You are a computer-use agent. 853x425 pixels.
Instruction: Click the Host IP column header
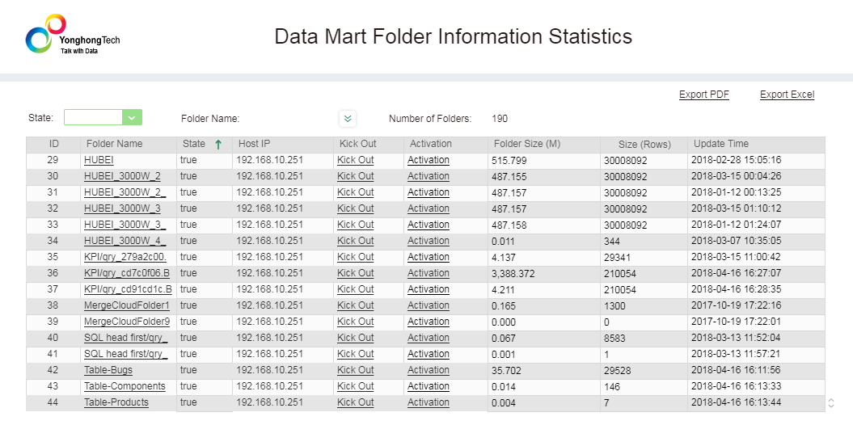(x=254, y=144)
